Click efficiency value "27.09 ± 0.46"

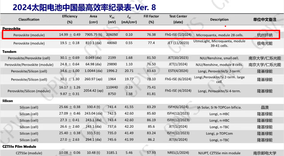click(x=70, y=113)
